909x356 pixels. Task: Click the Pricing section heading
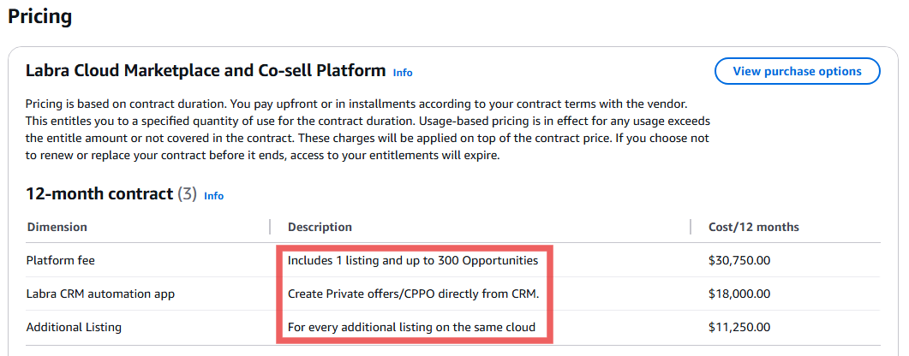click(x=40, y=16)
